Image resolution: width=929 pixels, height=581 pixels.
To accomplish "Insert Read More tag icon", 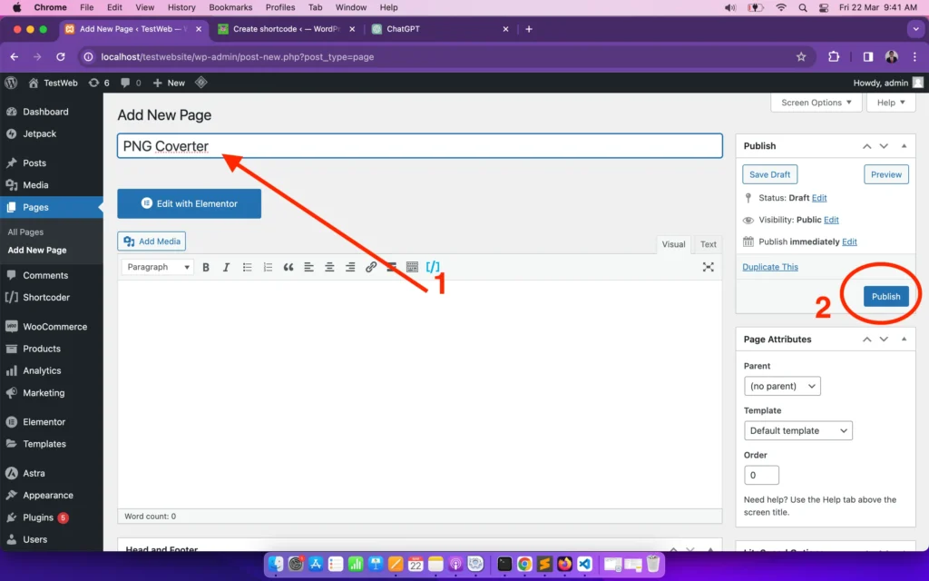I will pos(391,268).
